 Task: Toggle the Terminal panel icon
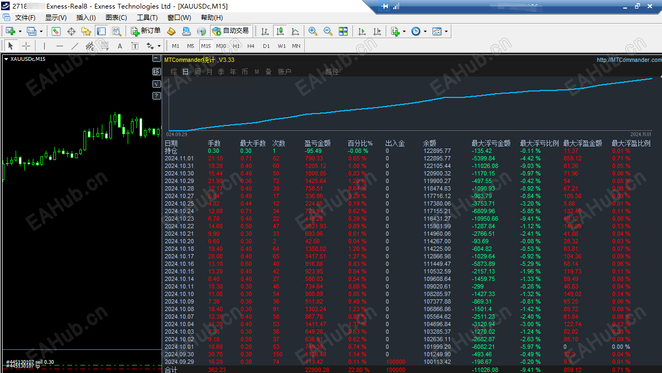coord(101,31)
